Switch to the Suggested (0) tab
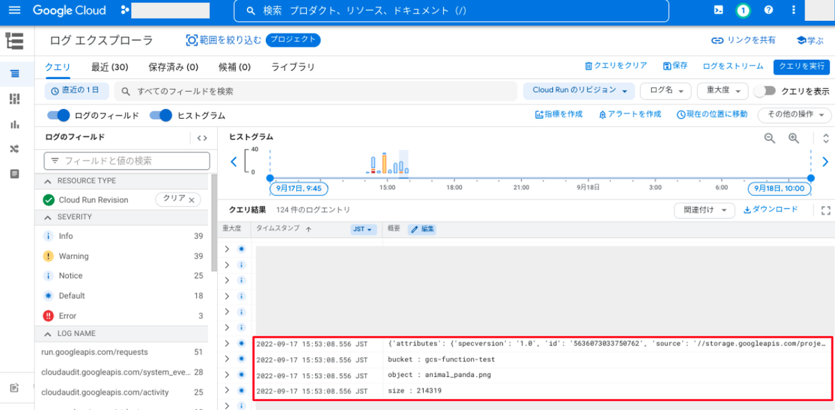 click(x=234, y=67)
